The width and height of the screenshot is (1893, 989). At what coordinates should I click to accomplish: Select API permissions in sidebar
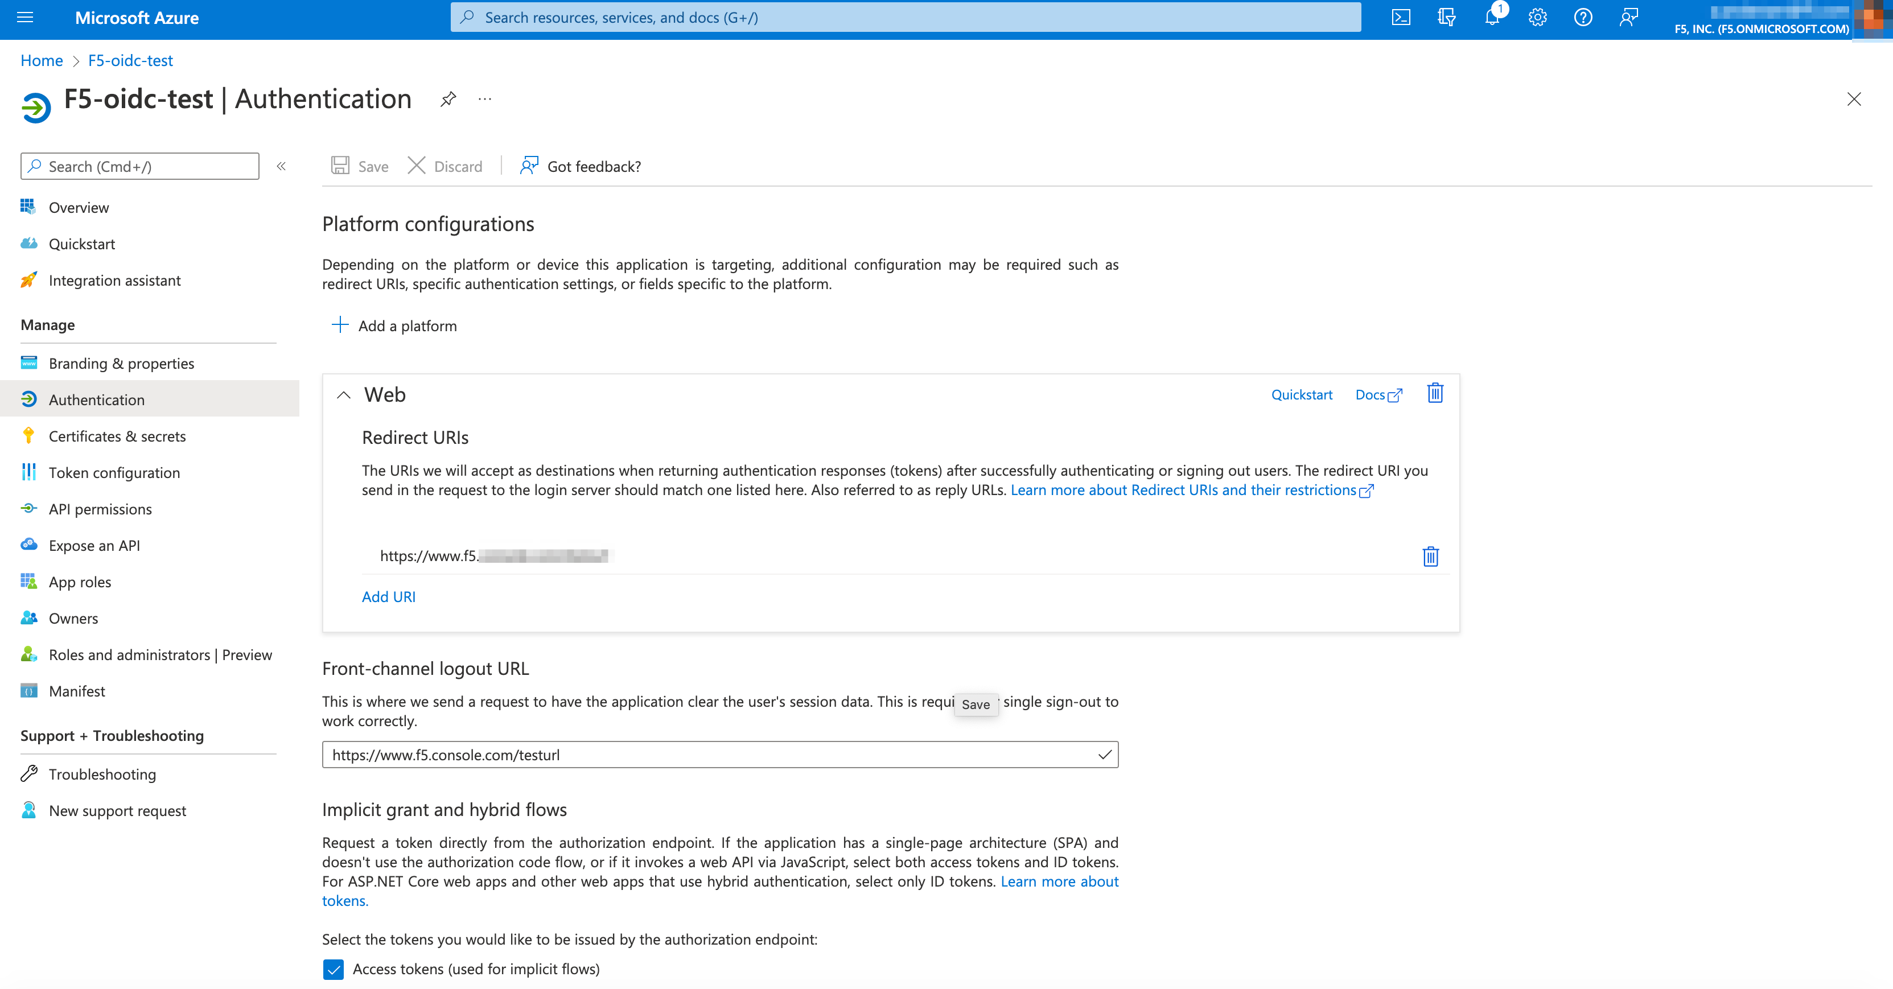pyautogui.click(x=100, y=509)
